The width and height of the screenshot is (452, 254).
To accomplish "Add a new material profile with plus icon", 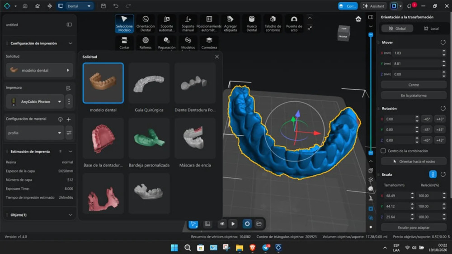I will pos(69,119).
